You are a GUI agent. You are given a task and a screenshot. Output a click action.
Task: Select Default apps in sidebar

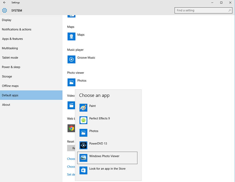pyautogui.click(x=31, y=95)
